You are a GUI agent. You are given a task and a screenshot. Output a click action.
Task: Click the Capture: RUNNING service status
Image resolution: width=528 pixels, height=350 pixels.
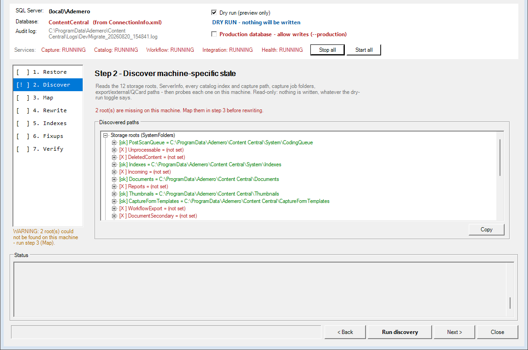(63, 50)
